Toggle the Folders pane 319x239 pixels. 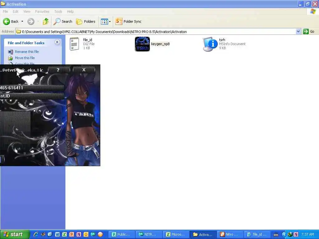(86, 21)
